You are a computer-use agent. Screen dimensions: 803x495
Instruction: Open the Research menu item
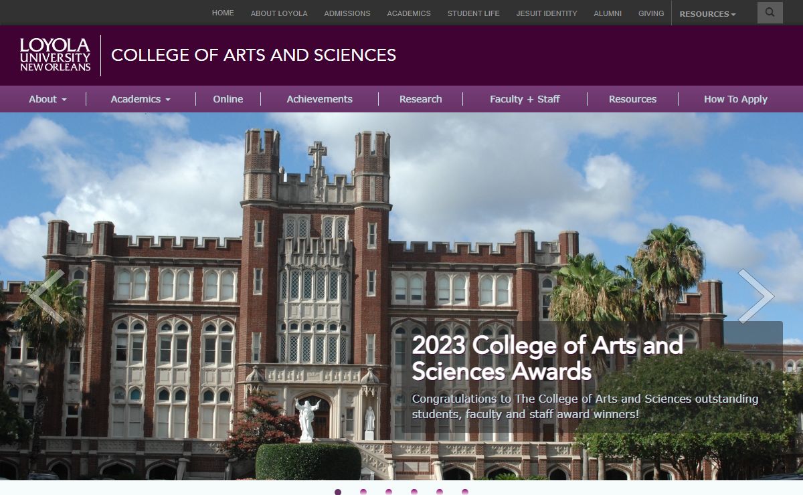[421, 99]
